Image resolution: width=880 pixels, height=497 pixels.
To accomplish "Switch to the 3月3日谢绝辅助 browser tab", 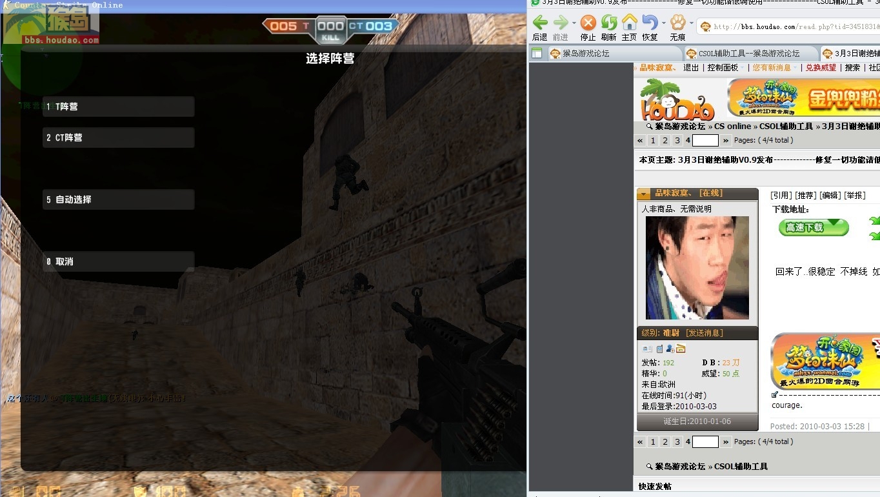I will pyautogui.click(x=850, y=54).
